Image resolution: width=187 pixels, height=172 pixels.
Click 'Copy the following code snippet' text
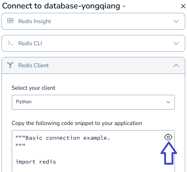coord(77,123)
